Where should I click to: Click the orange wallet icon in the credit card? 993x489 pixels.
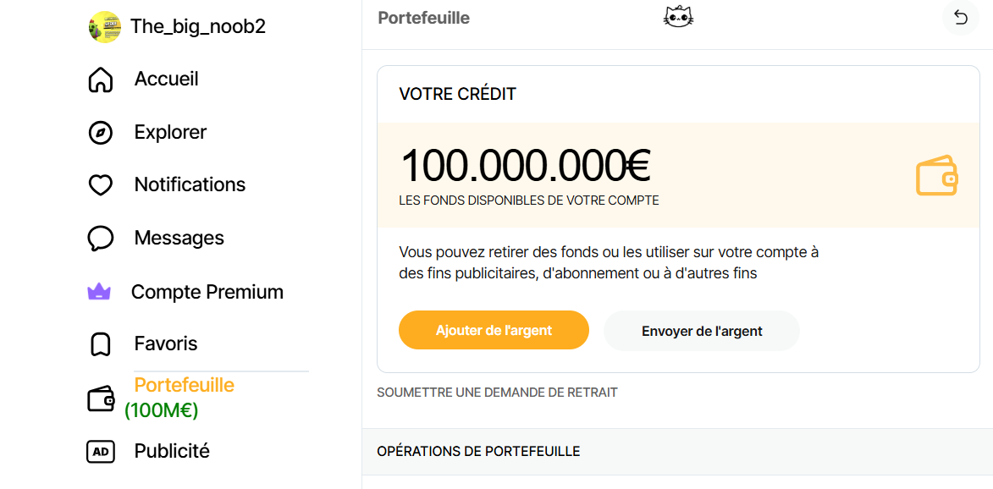[x=936, y=175]
